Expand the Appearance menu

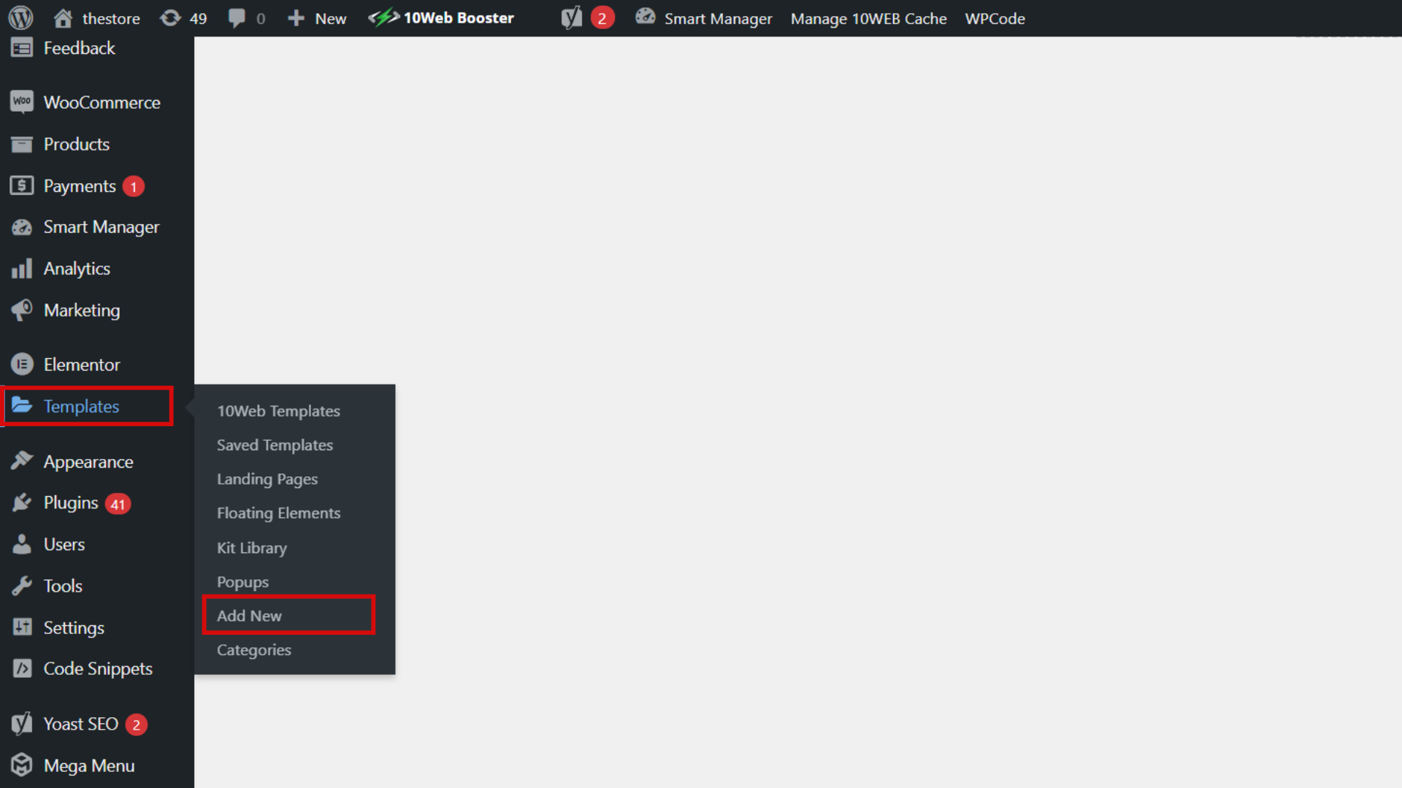pyautogui.click(x=88, y=461)
